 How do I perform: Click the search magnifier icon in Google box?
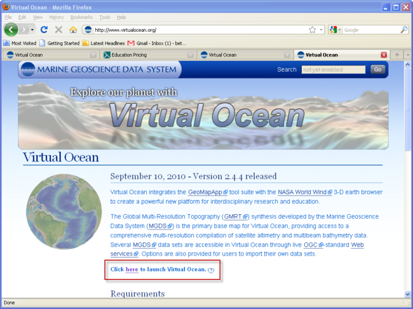[x=403, y=30]
